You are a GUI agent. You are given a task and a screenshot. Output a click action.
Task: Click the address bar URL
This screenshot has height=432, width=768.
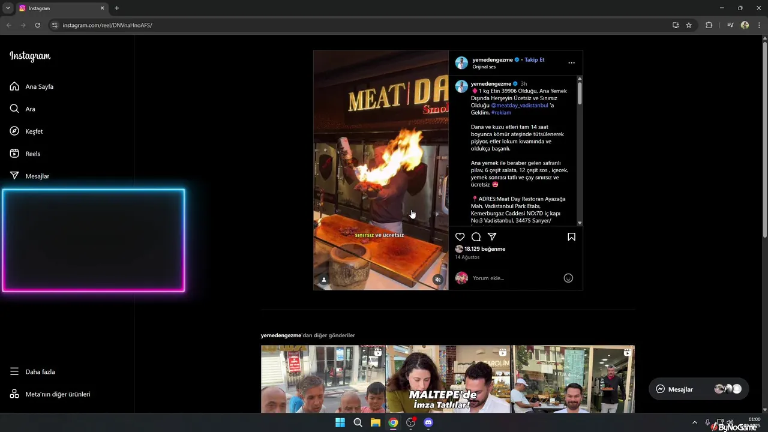point(107,25)
